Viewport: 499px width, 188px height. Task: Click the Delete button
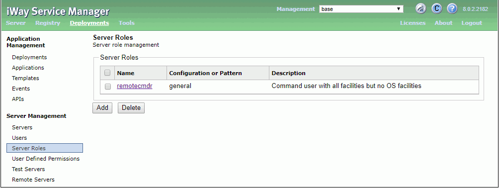pos(131,108)
